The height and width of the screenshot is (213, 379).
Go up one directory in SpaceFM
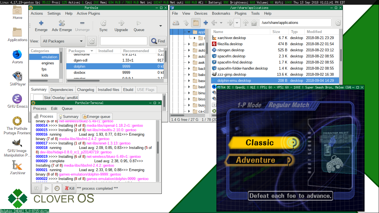tap(246, 23)
